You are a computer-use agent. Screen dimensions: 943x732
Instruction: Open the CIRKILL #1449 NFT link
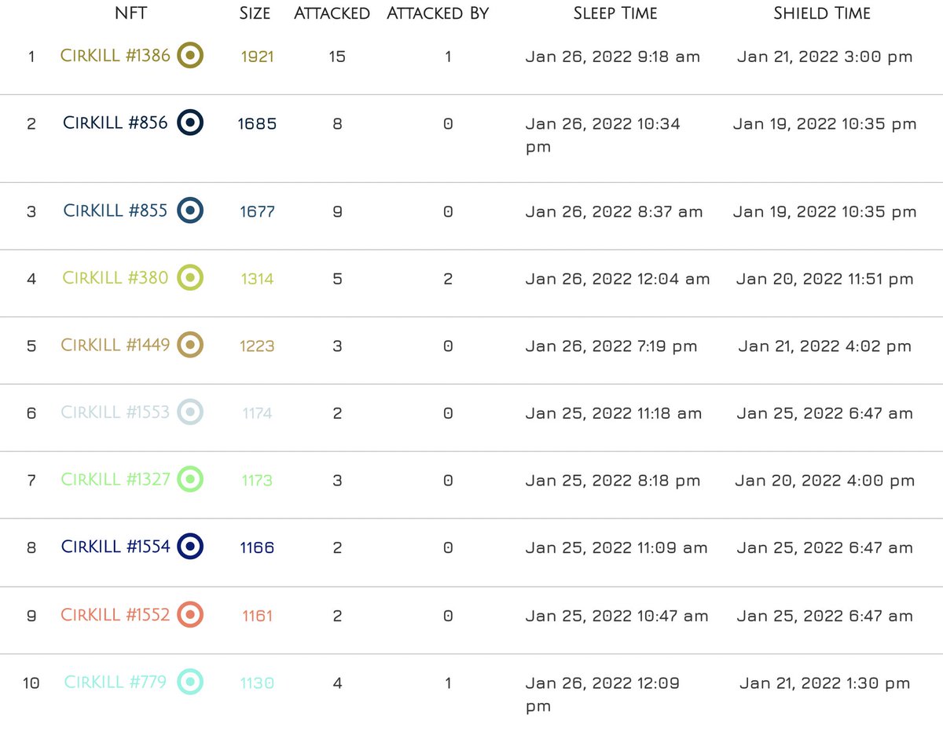coord(116,346)
